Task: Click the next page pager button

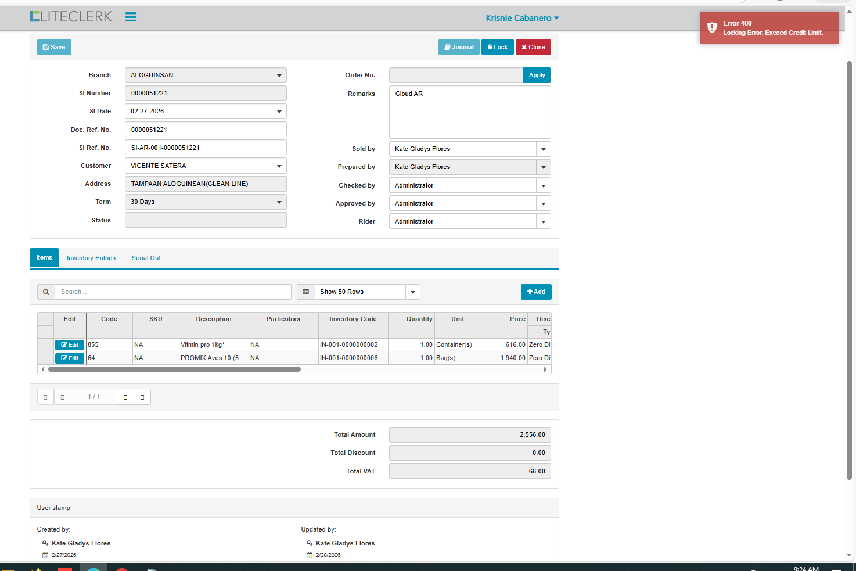Action: click(x=125, y=397)
